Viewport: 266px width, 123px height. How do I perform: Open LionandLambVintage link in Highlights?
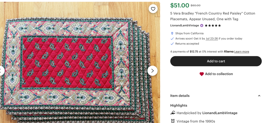(220, 113)
